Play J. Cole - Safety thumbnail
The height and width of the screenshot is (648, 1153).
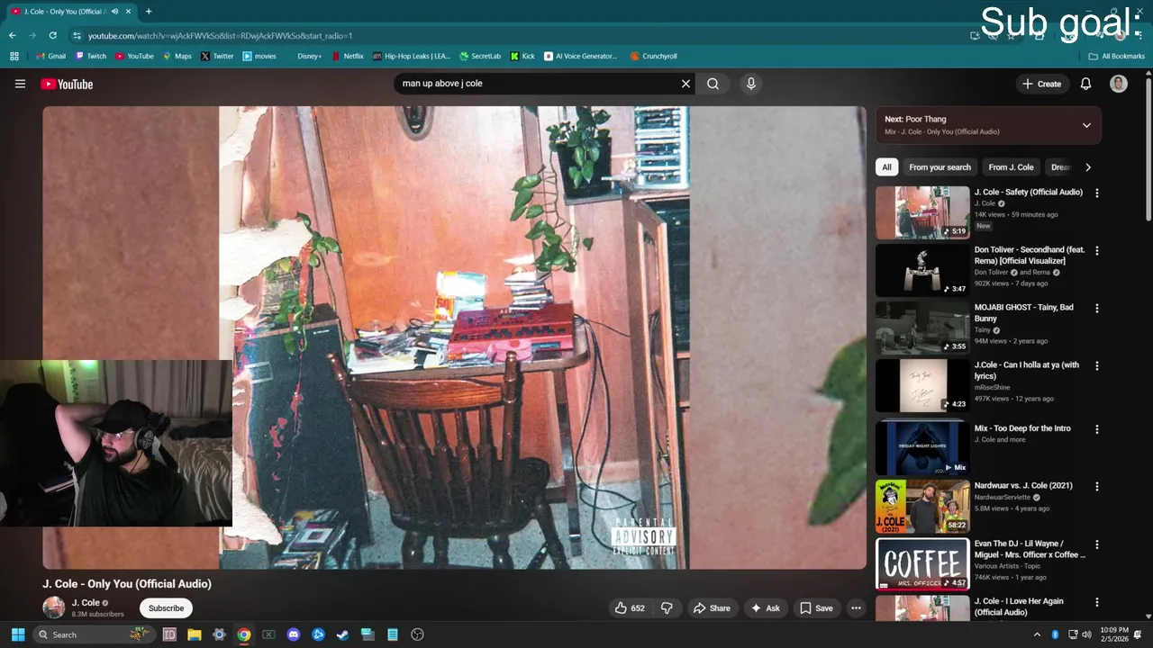pyautogui.click(x=922, y=212)
